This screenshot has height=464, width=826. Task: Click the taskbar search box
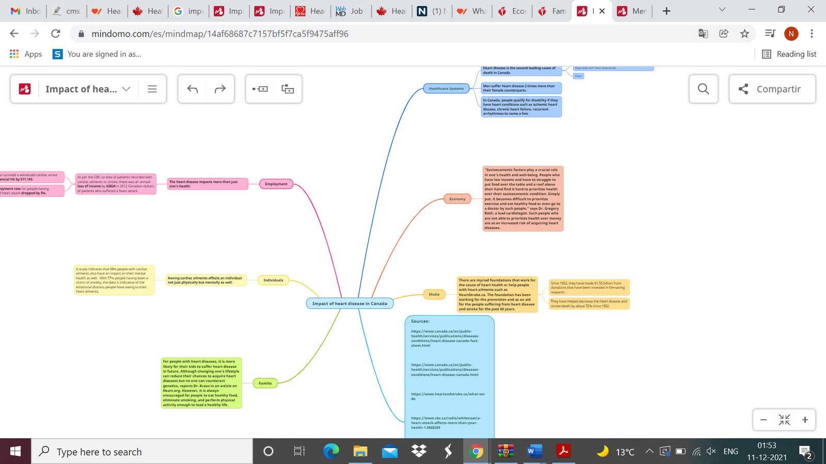click(x=142, y=452)
